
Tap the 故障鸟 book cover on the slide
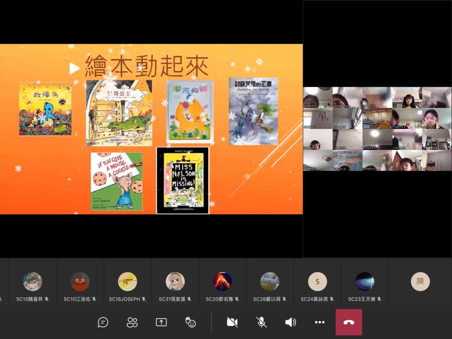click(x=45, y=109)
